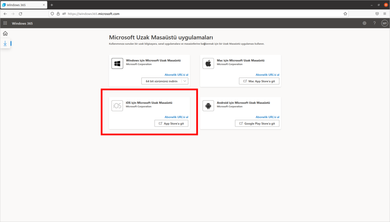The height and width of the screenshot is (222, 390).
Task: Close the Windows 365 browser tab
Action: (44, 5)
